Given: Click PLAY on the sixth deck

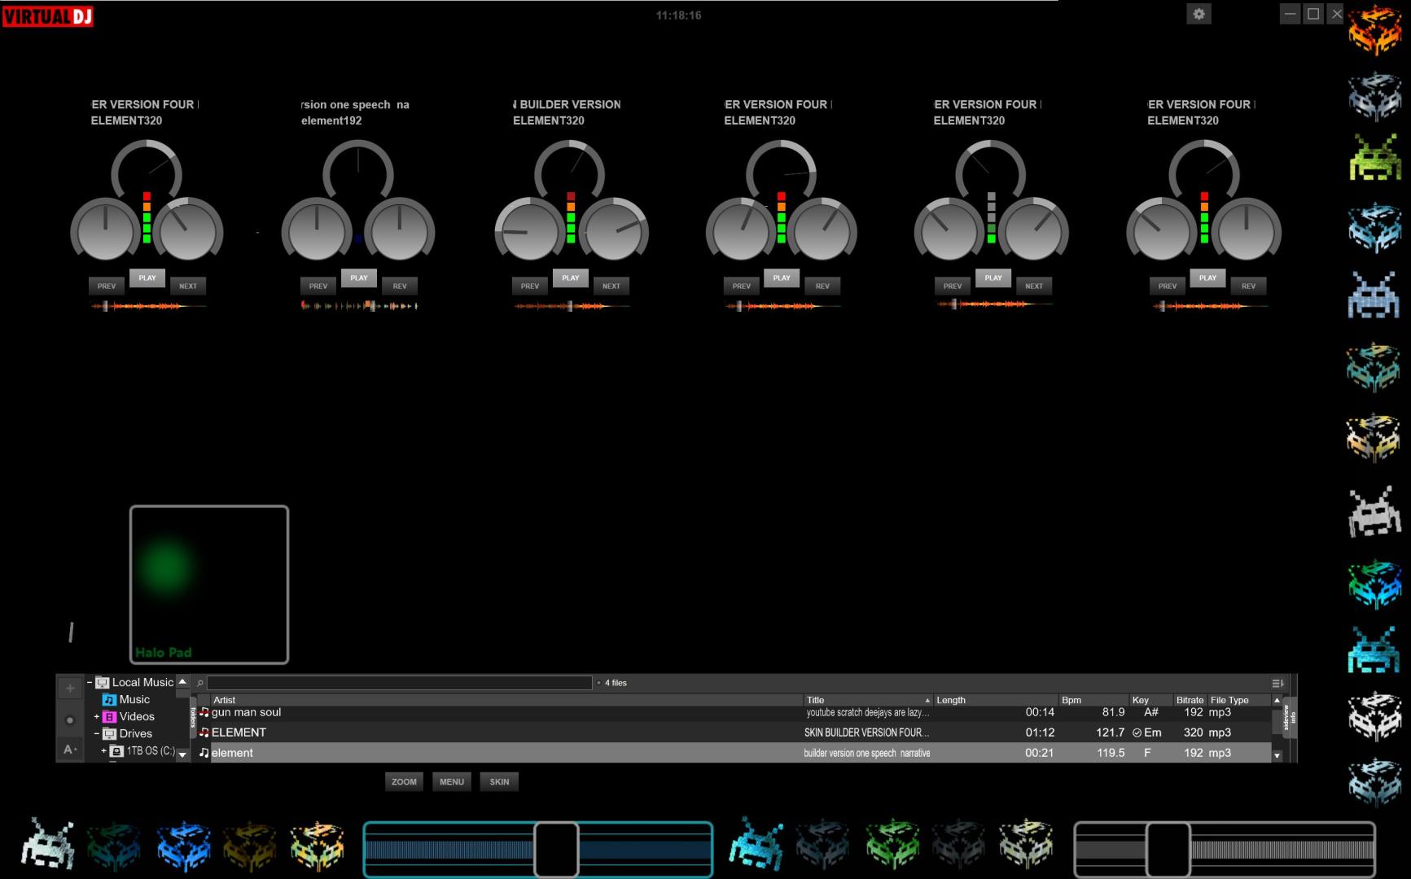Looking at the screenshot, I should coord(1207,278).
